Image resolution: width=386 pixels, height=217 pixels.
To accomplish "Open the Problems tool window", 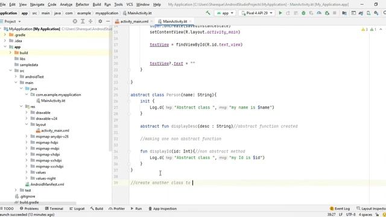I will 30,209.
